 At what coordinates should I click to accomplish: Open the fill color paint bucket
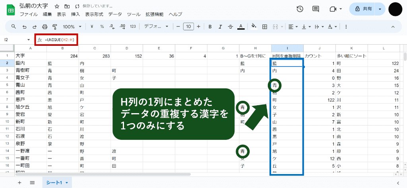point(254,27)
